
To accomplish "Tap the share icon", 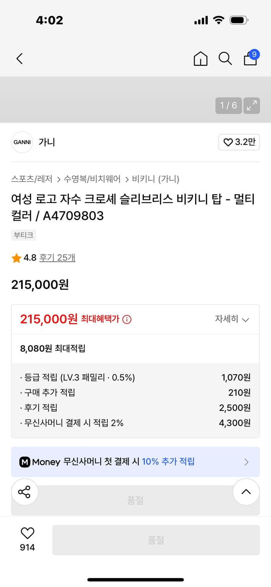I will pos(25,492).
